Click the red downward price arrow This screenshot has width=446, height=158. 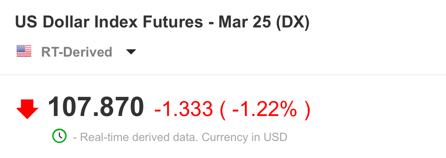pos(27,109)
